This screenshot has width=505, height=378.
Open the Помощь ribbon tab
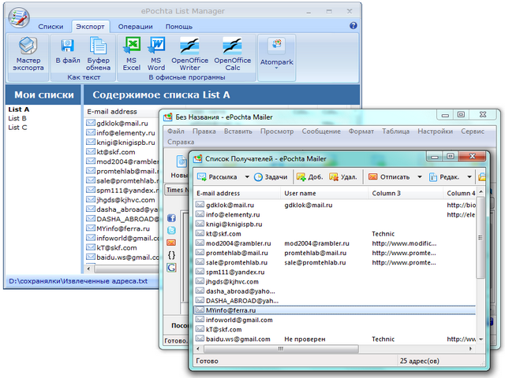point(179,27)
